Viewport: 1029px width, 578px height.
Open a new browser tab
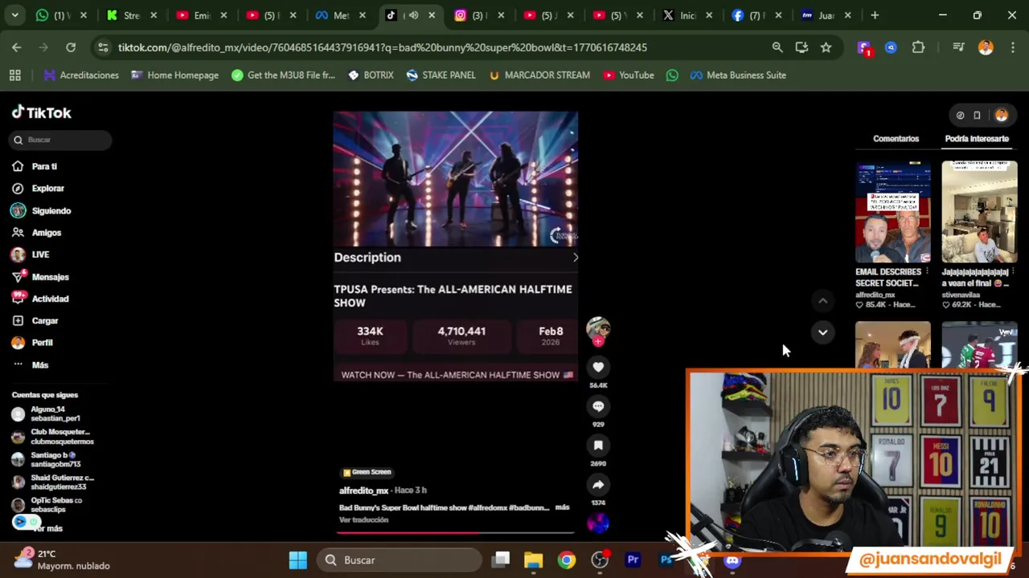[875, 15]
